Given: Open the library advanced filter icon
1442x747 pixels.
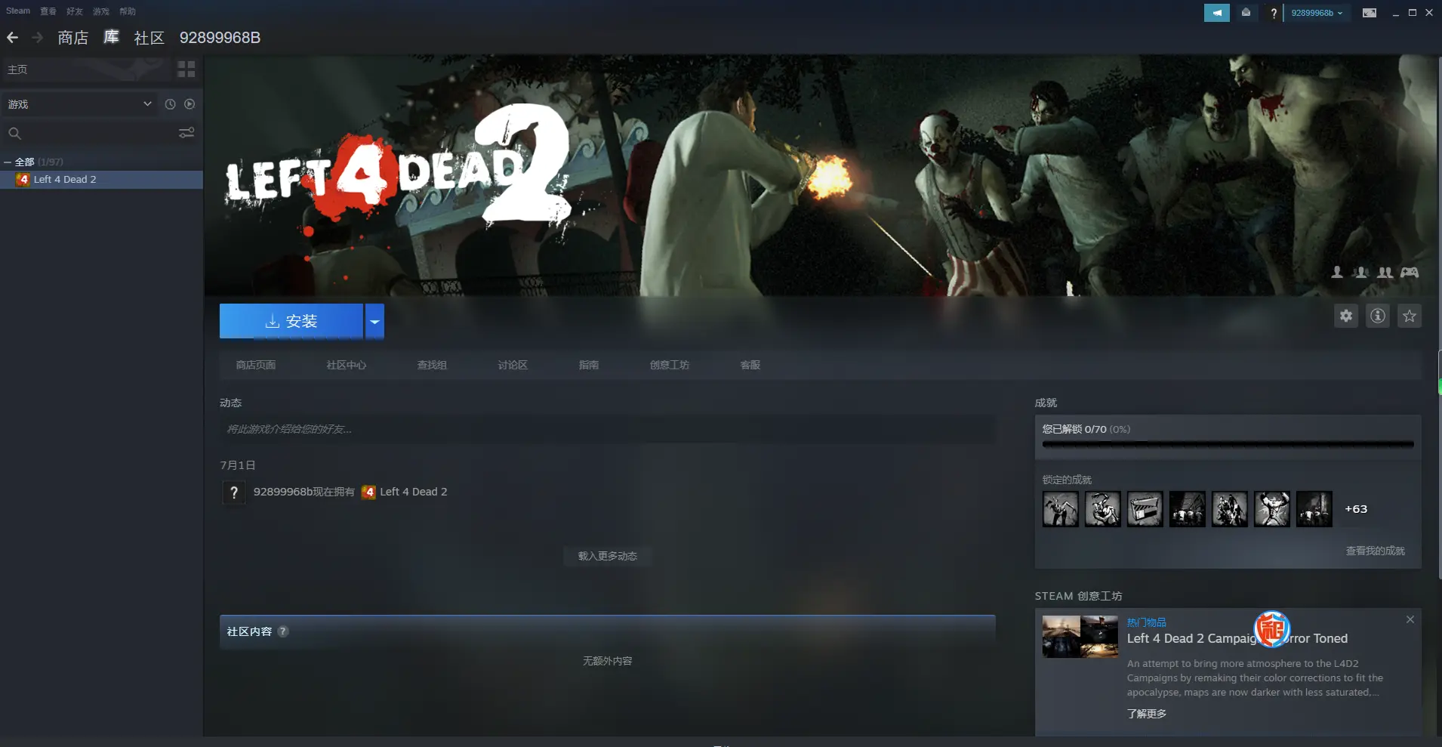Looking at the screenshot, I should (x=186, y=133).
